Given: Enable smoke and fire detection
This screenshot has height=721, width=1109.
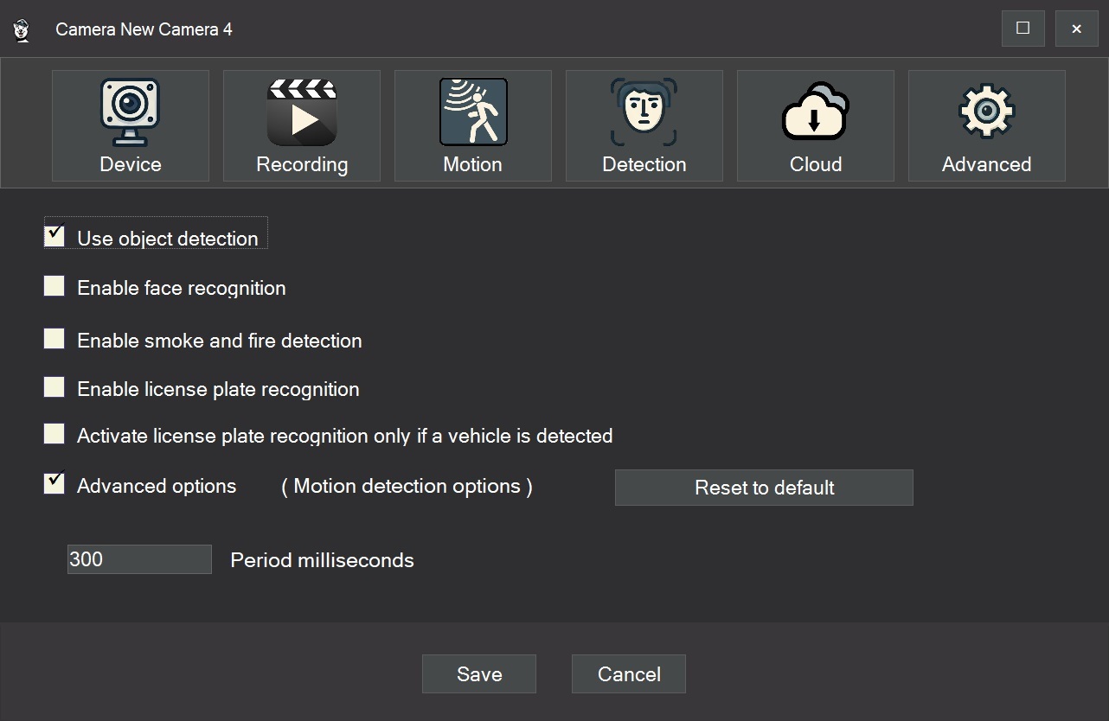Looking at the screenshot, I should 54,338.
